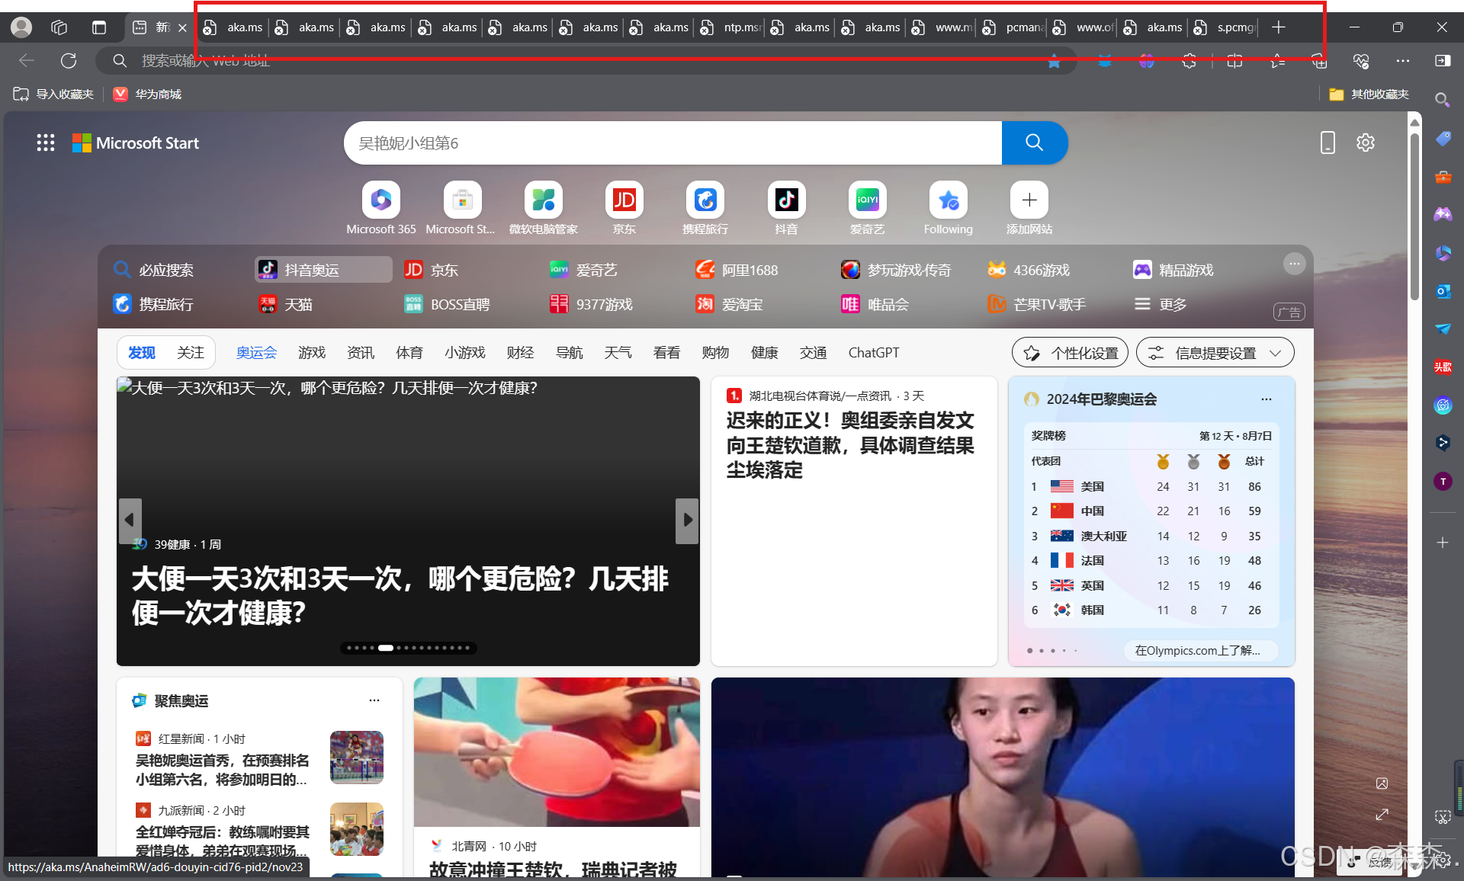Expand 更多 shortcuts list
Screen dimensions: 1464x881
pos(1161,305)
